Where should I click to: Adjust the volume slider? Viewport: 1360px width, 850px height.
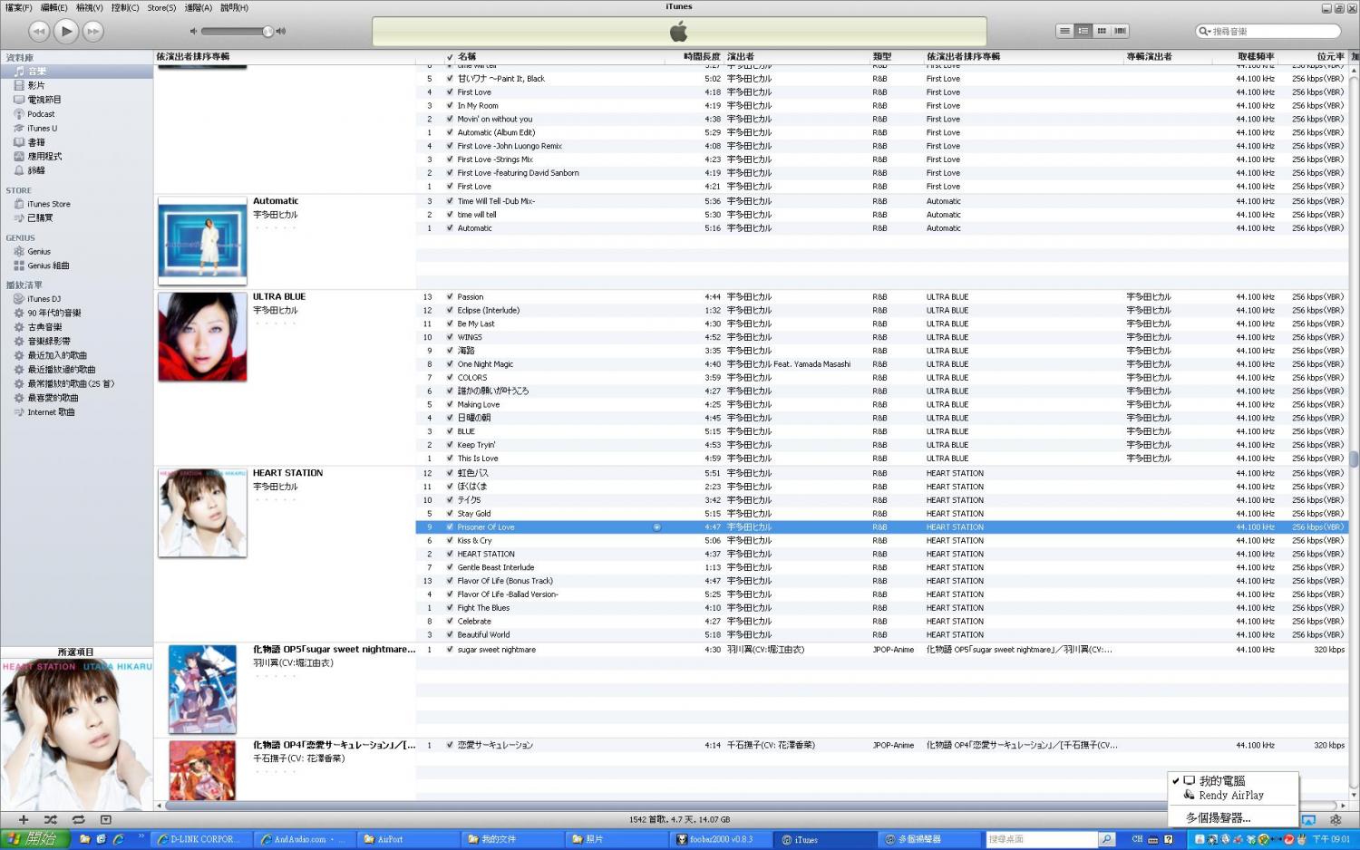coord(267,31)
